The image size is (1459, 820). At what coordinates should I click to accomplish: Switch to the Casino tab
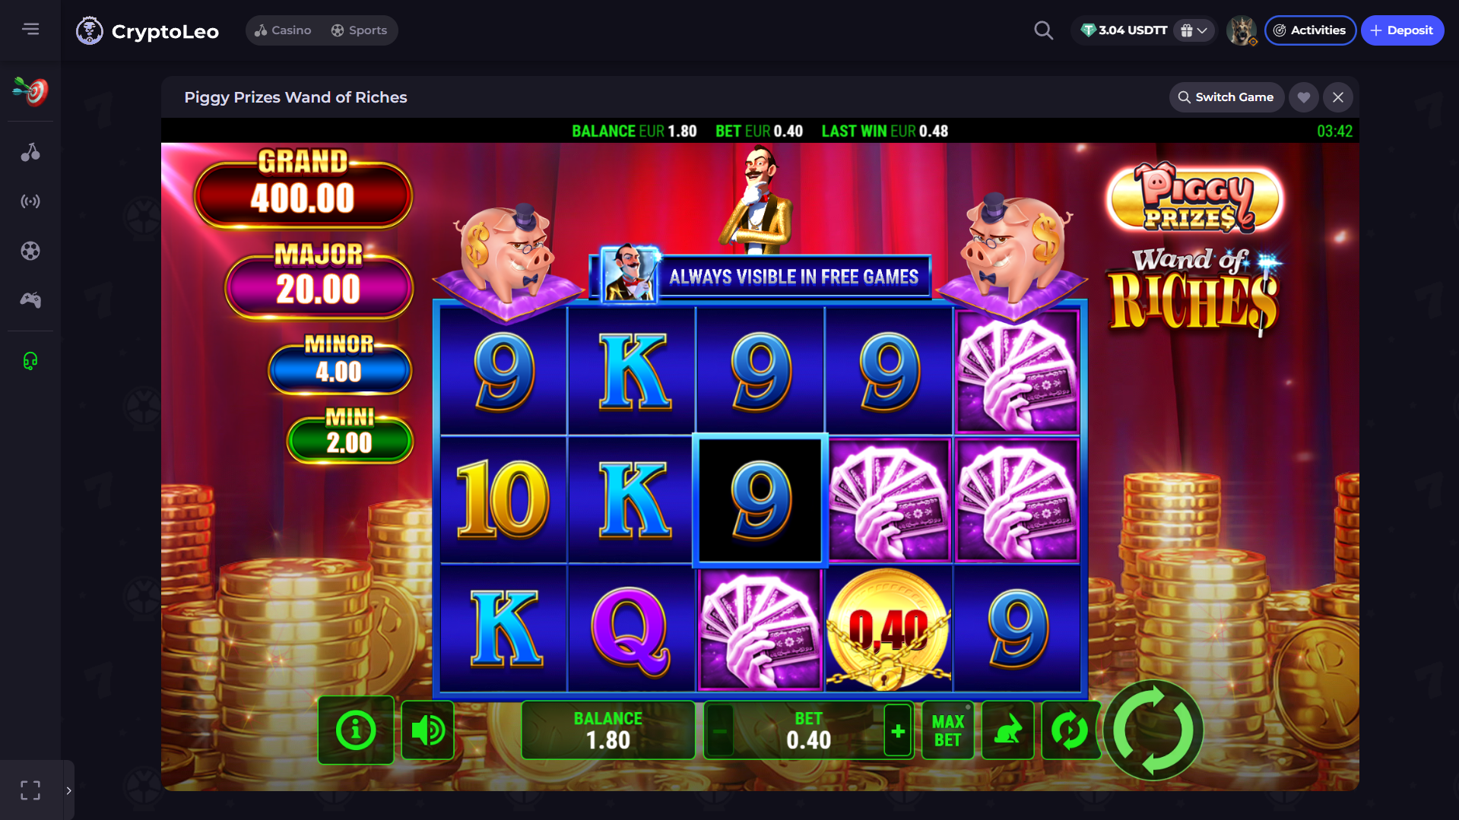tap(283, 30)
